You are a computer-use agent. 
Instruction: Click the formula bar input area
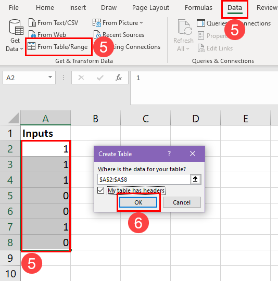tap(204, 88)
